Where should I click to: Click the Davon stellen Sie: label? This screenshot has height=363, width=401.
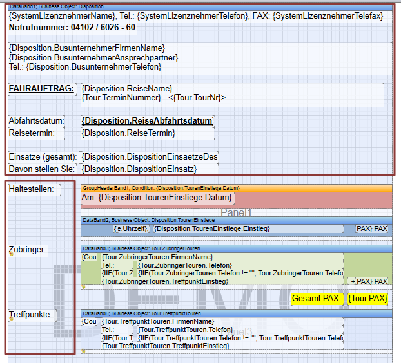[x=42, y=169]
